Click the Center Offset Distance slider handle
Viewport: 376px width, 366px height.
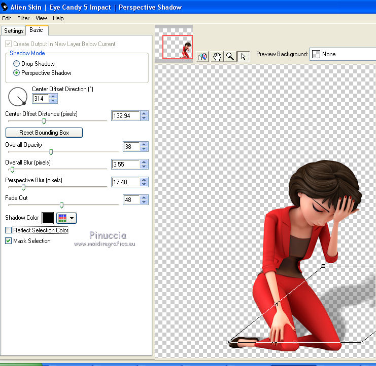44,121
